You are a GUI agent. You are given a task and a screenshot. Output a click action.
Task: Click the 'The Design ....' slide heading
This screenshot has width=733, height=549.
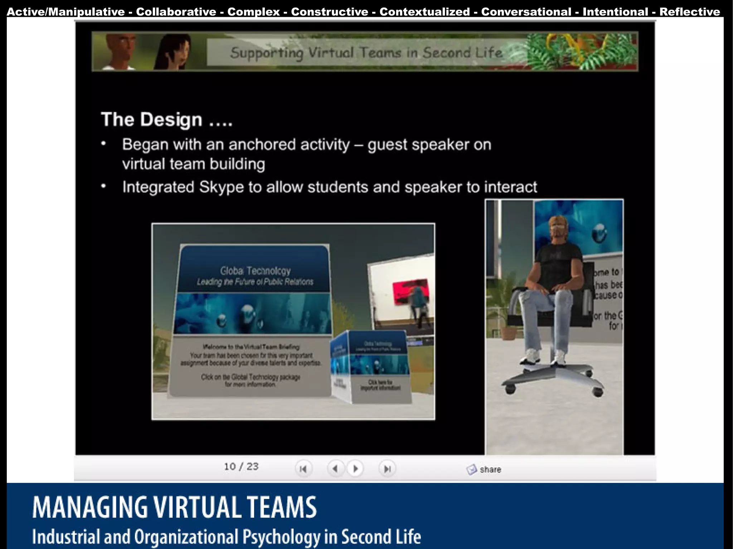[x=167, y=119]
